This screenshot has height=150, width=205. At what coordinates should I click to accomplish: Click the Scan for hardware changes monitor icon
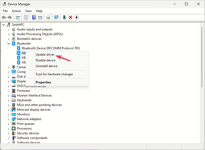[x=56, y=17]
